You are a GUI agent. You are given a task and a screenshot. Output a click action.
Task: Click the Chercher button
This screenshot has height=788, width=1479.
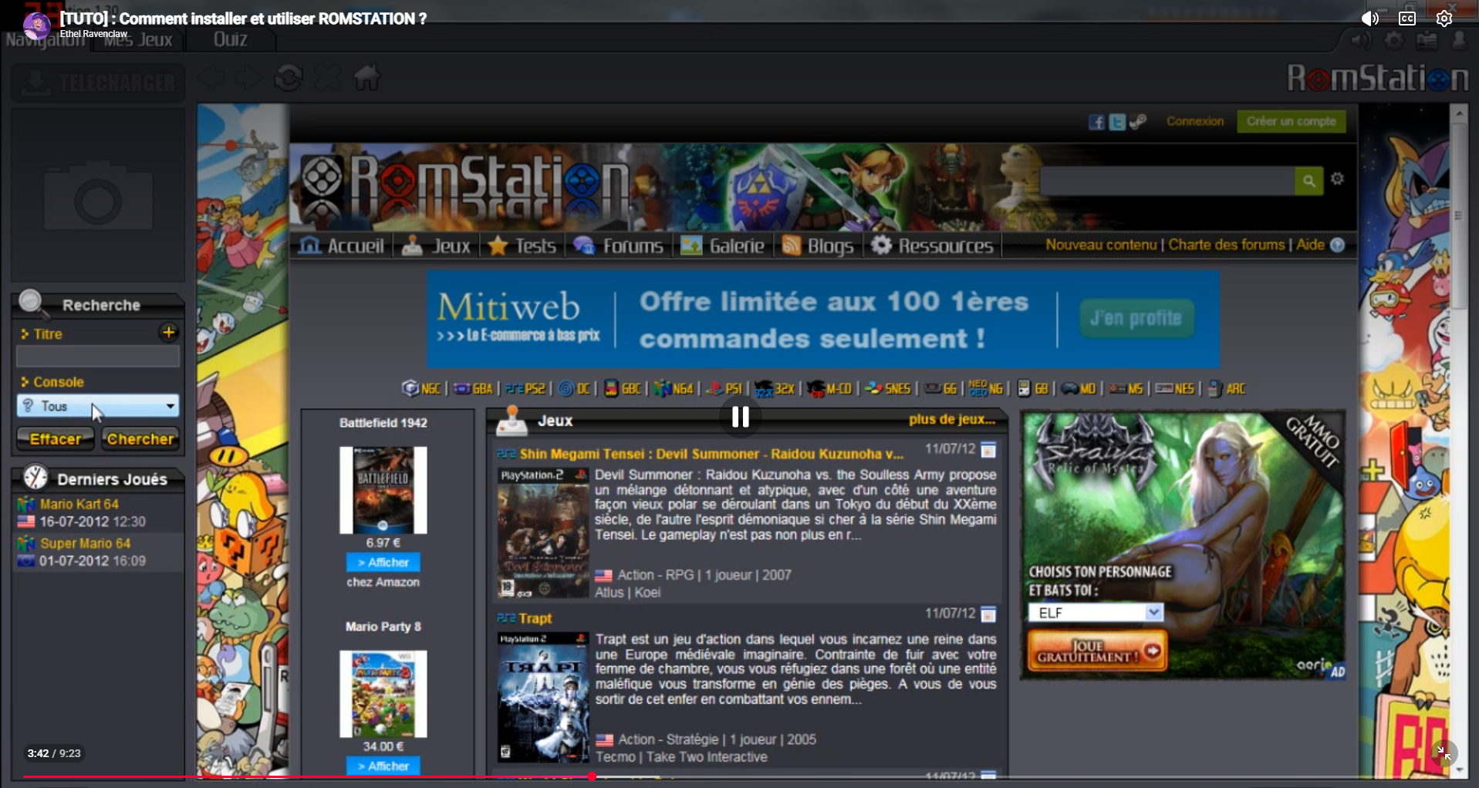tap(140, 439)
